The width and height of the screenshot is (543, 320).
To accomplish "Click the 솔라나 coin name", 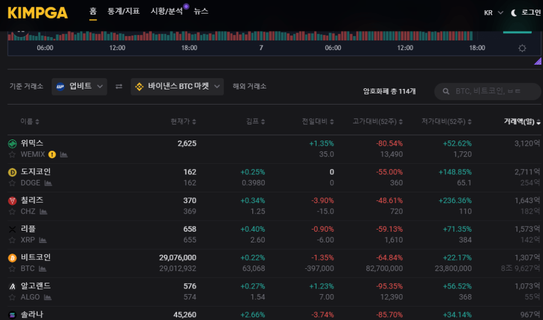I will pyautogui.click(x=32, y=314).
